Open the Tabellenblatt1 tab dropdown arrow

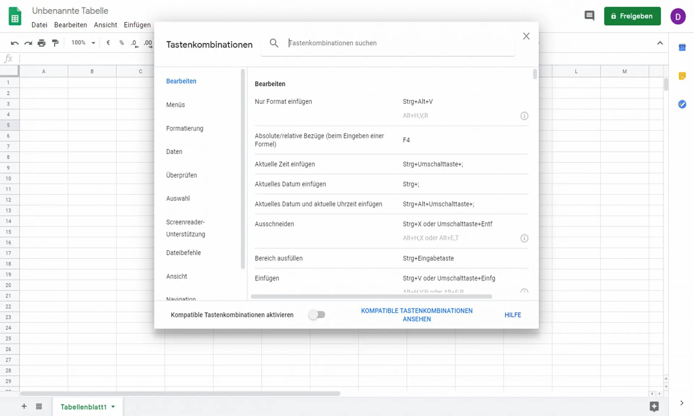point(113,407)
